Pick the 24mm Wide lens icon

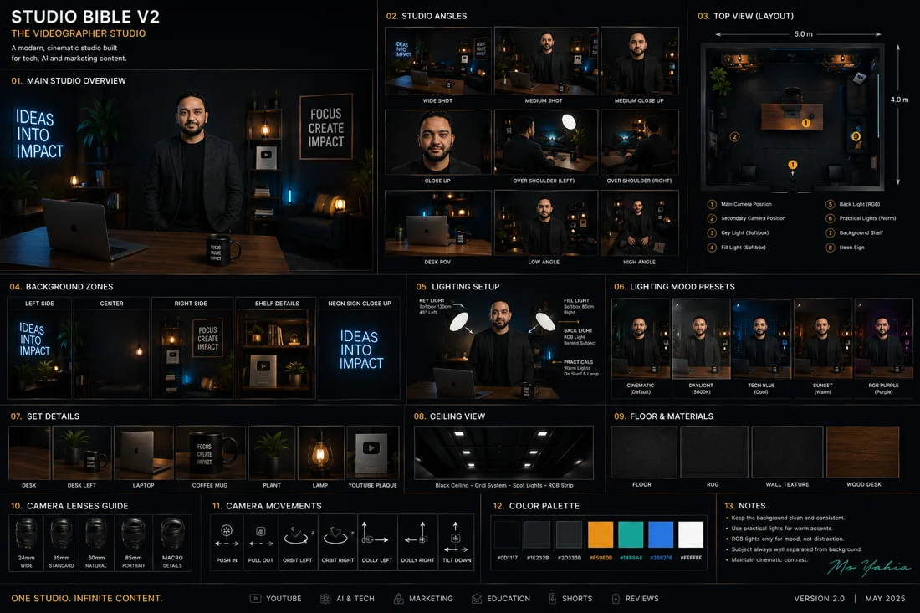(27, 534)
